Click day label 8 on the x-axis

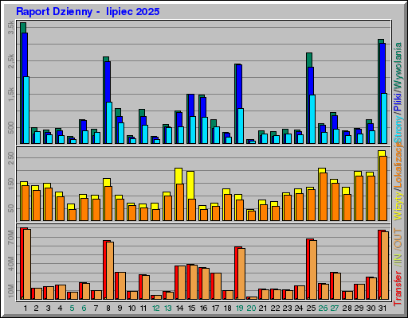click(x=108, y=308)
